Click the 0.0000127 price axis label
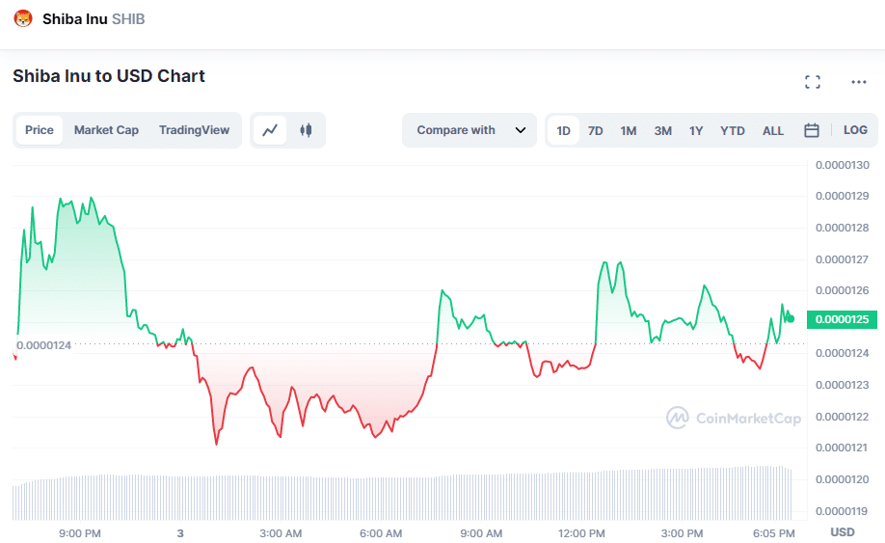Viewport: 885px width, 543px height. click(x=843, y=259)
